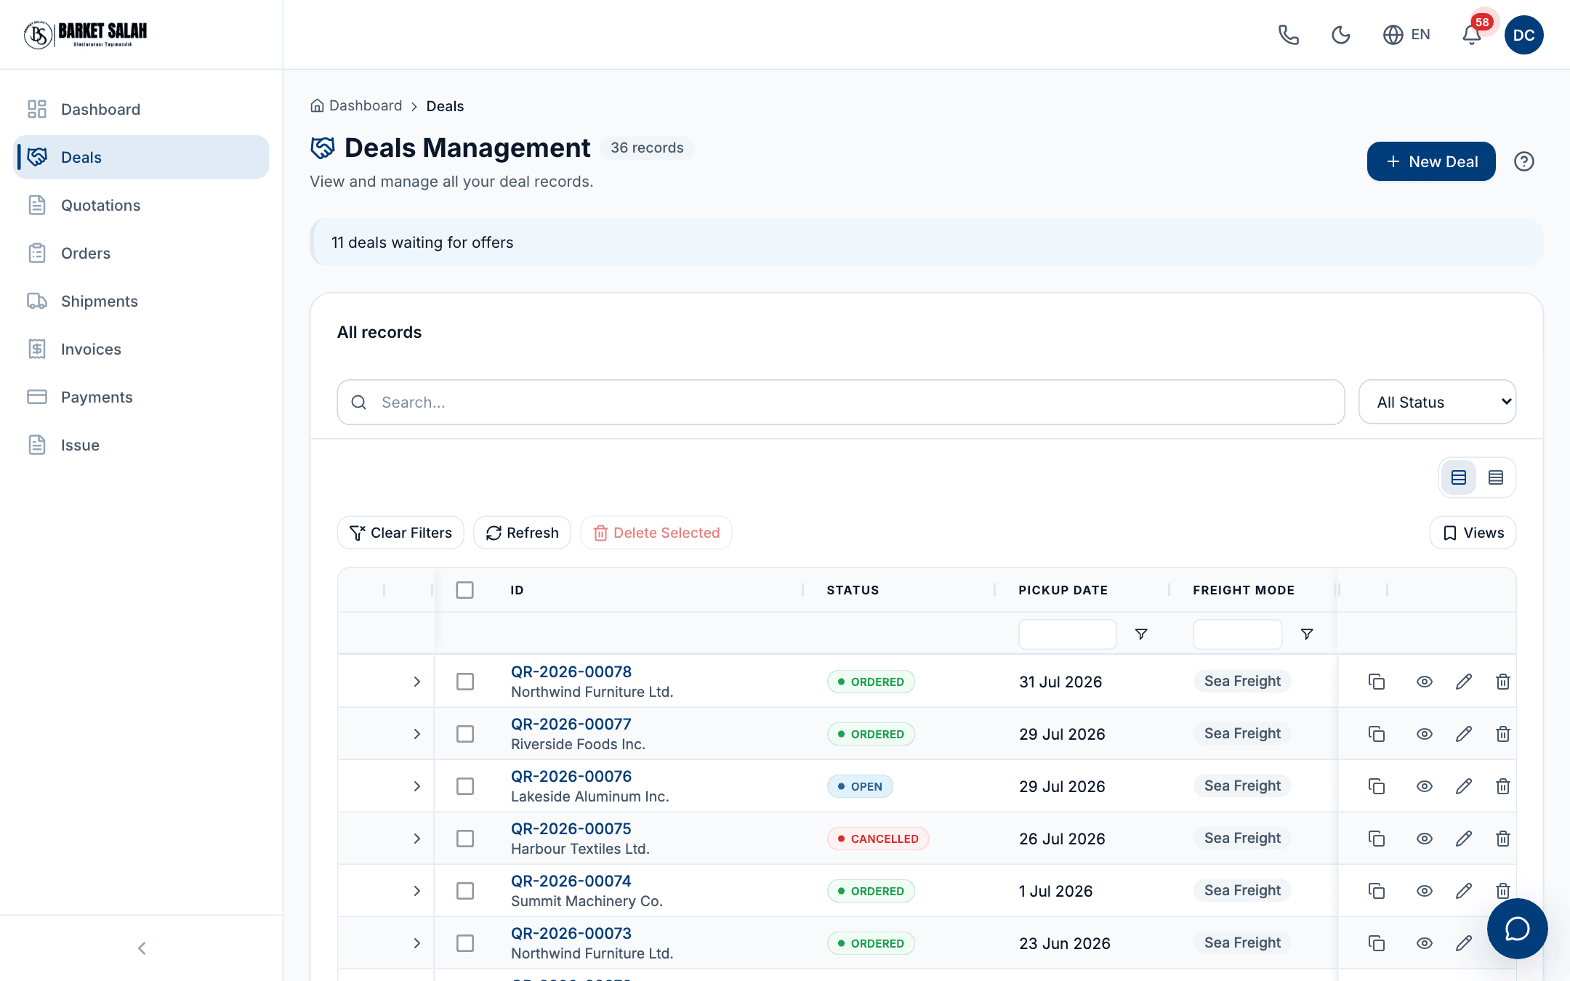Viewport: 1570px width, 981px height.
Task: Click the Freight Mode filter funnel icon
Action: tap(1307, 634)
